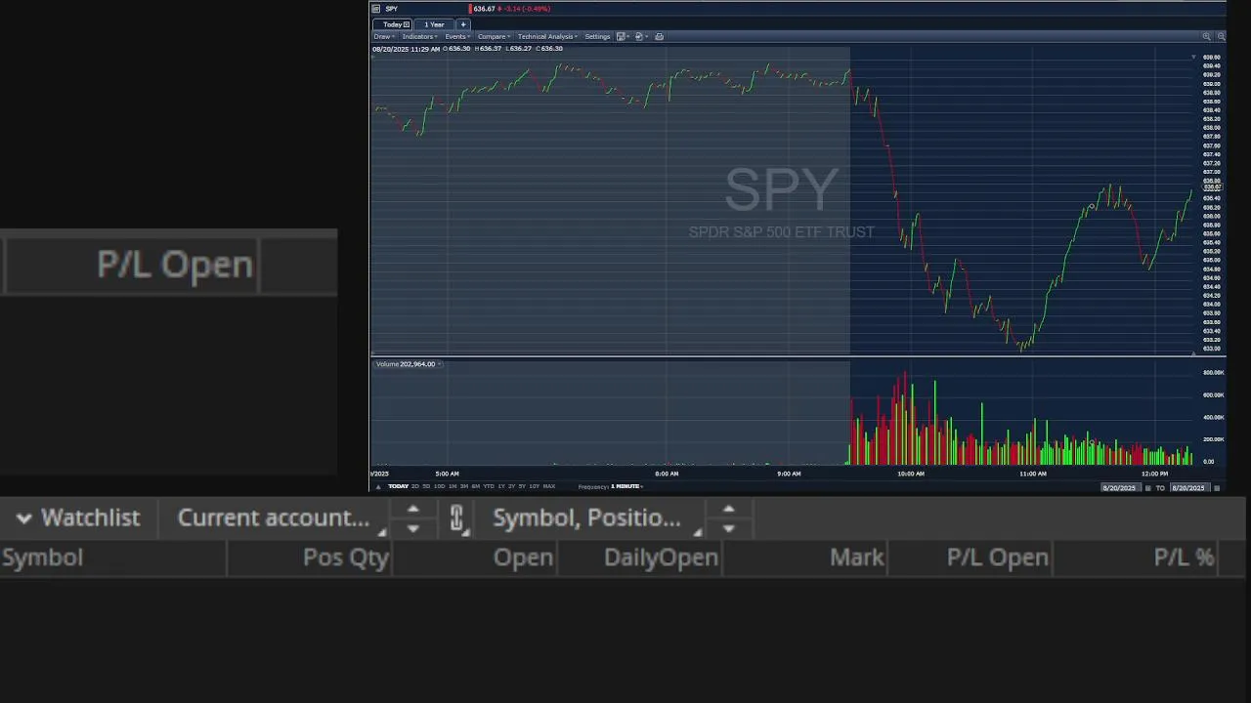Screen dimensions: 1251x703
Task: Click the start date 8/20/2025 field
Action: click(x=1120, y=488)
